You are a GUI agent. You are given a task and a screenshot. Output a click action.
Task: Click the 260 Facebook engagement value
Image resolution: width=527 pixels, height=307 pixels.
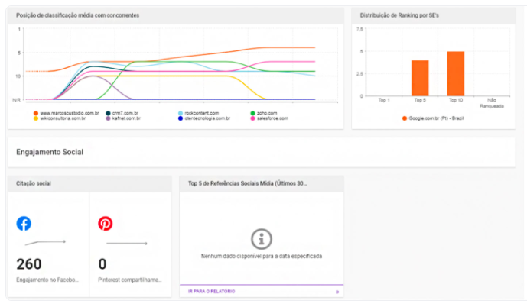coord(29,264)
